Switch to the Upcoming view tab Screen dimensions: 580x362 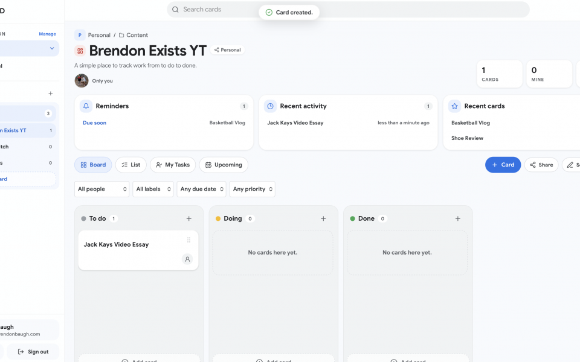pyautogui.click(x=223, y=165)
